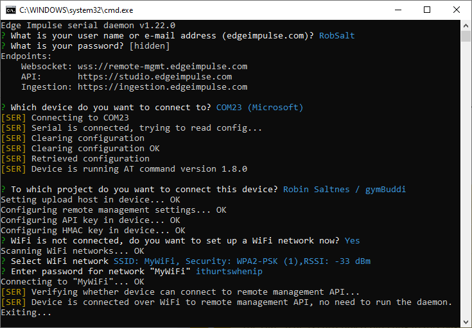Click the RobSalt username text
The height and width of the screenshot is (328, 472).
(x=337, y=36)
